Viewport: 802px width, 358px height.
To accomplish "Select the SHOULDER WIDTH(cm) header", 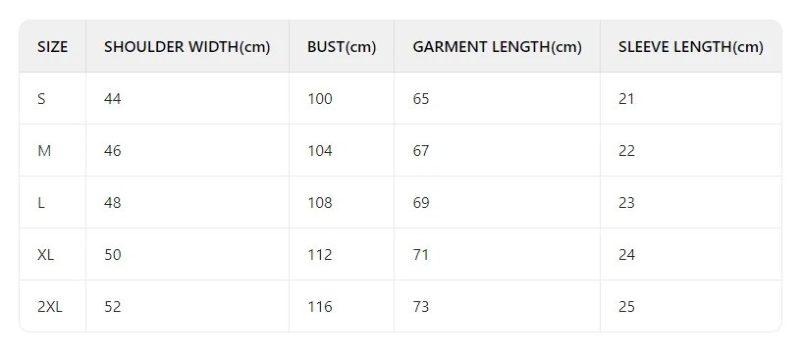I will click(187, 47).
